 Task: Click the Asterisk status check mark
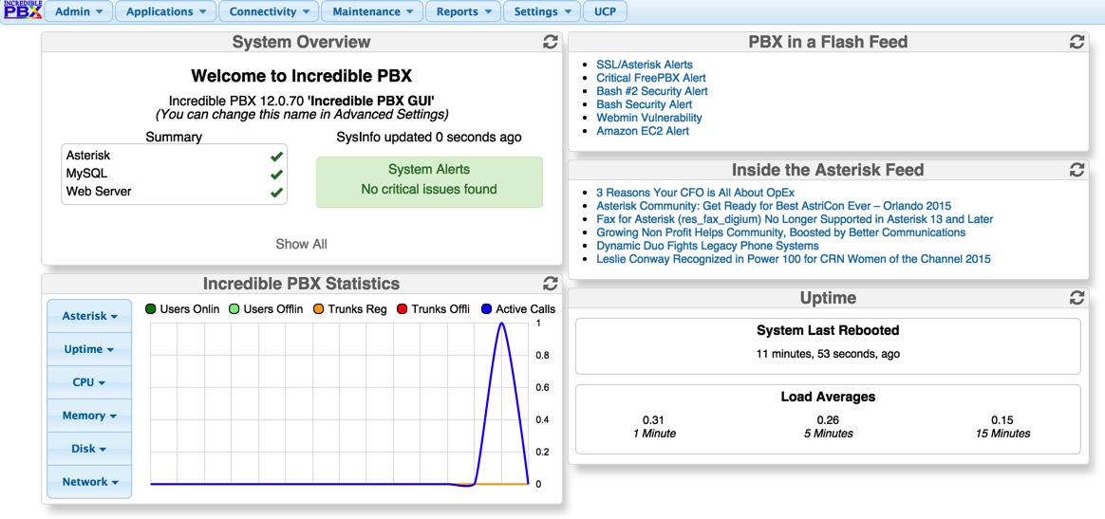pyautogui.click(x=276, y=156)
